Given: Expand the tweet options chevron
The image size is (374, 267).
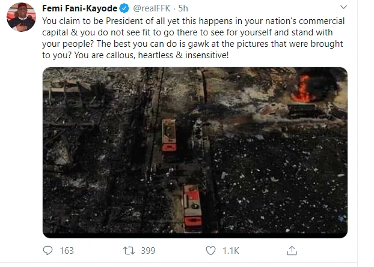Looking at the screenshot, I should (x=343, y=7).
